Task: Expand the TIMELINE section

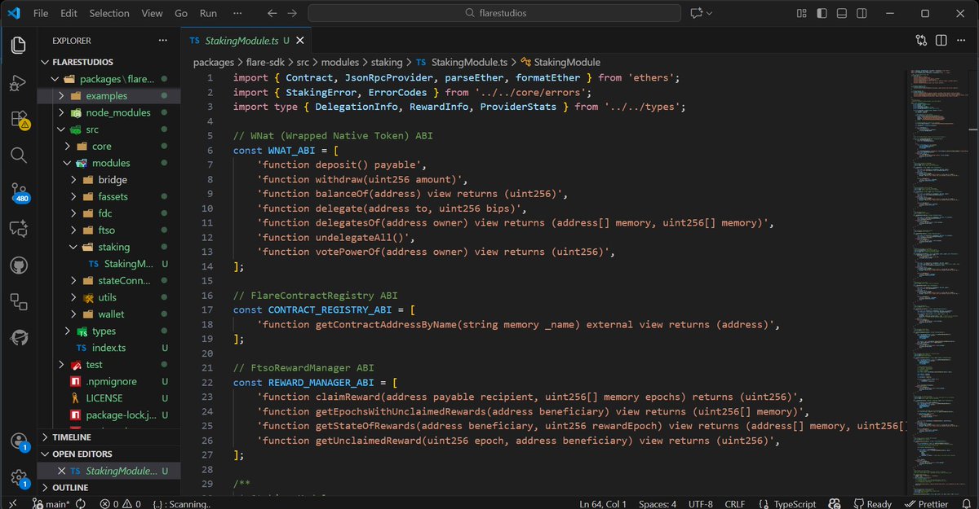Action: pos(109,437)
